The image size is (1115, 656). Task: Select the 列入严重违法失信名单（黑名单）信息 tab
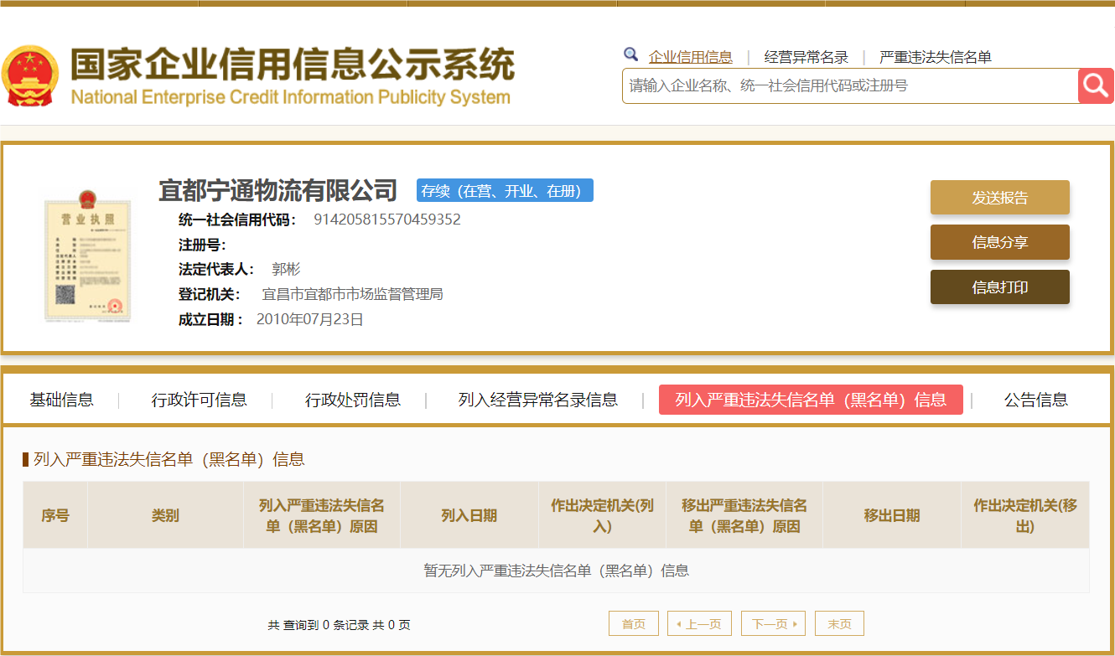tap(811, 400)
